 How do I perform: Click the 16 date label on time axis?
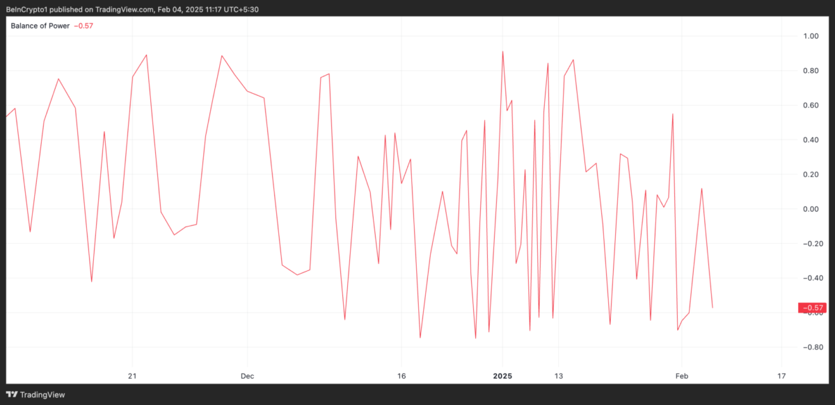tap(401, 376)
